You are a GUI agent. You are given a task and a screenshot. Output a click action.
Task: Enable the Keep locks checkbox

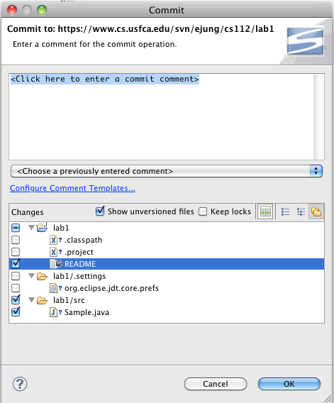tap(203, 211)
